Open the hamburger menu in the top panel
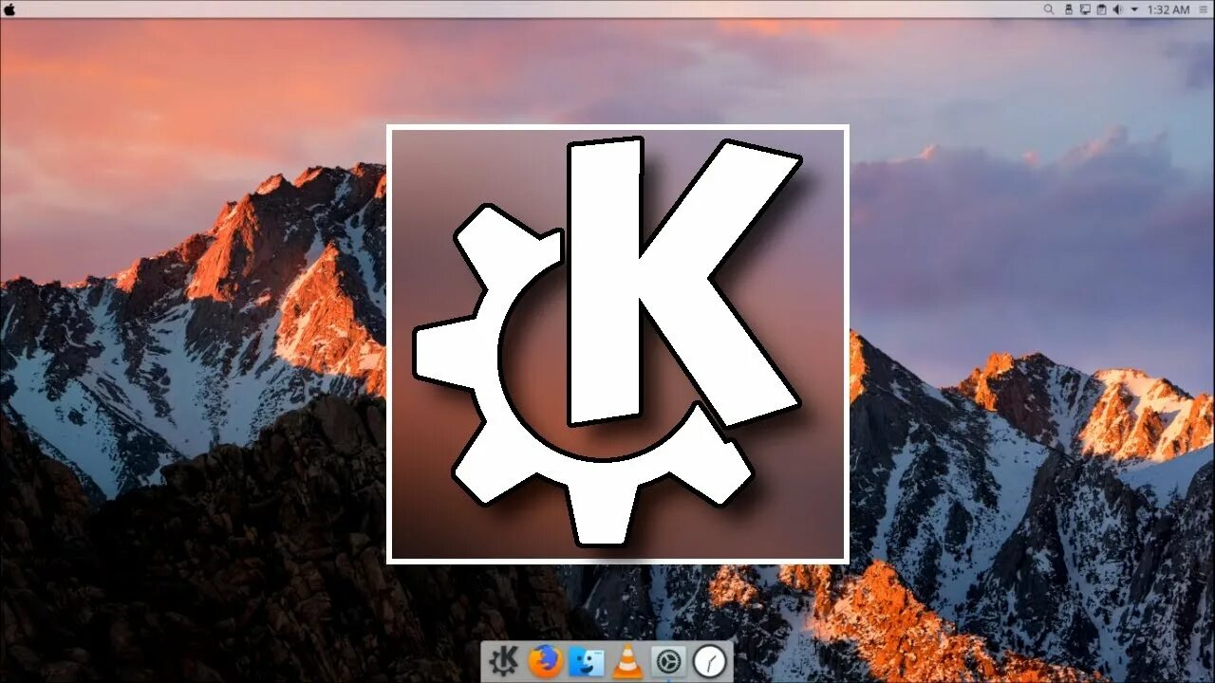This screenshot has width=1215, height=683. tap(1204, 9)
